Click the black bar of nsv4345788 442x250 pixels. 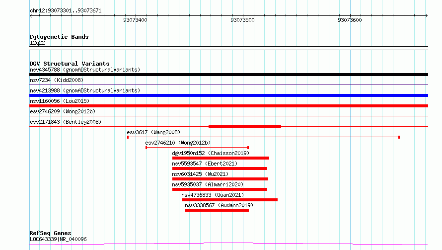tap(228, 75)
